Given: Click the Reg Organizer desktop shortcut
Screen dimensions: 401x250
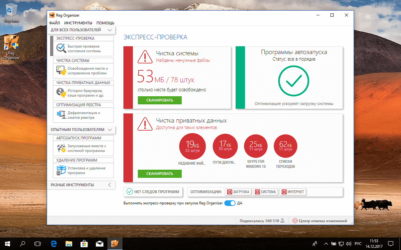Looking at the screenshot, I should pyautogui.click(x=11, y=47).
